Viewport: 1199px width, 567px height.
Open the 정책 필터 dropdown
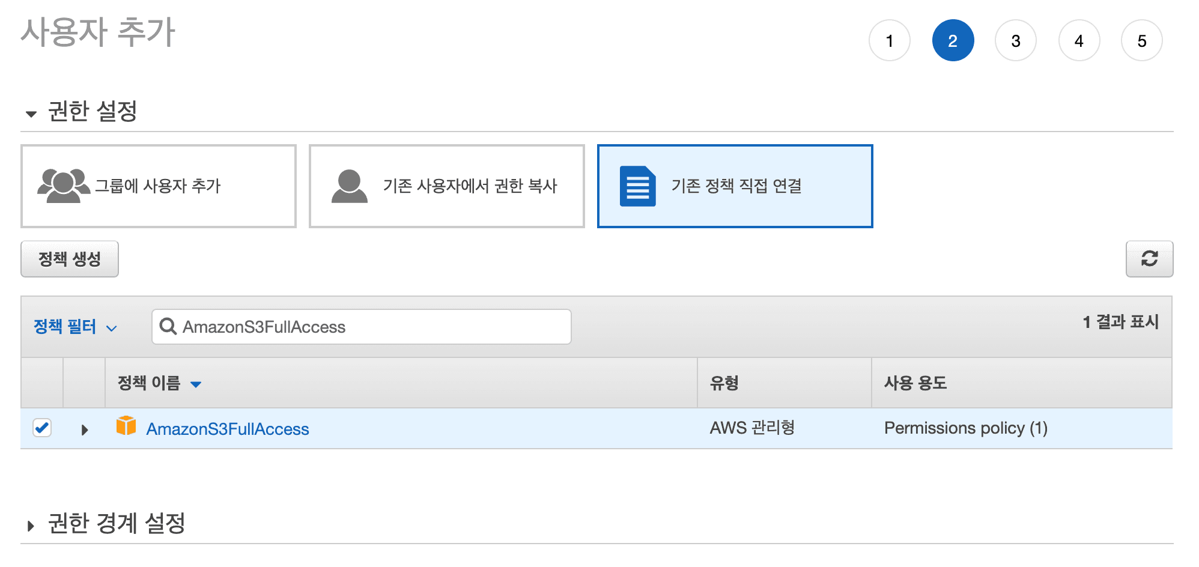[x=75, y=327]
